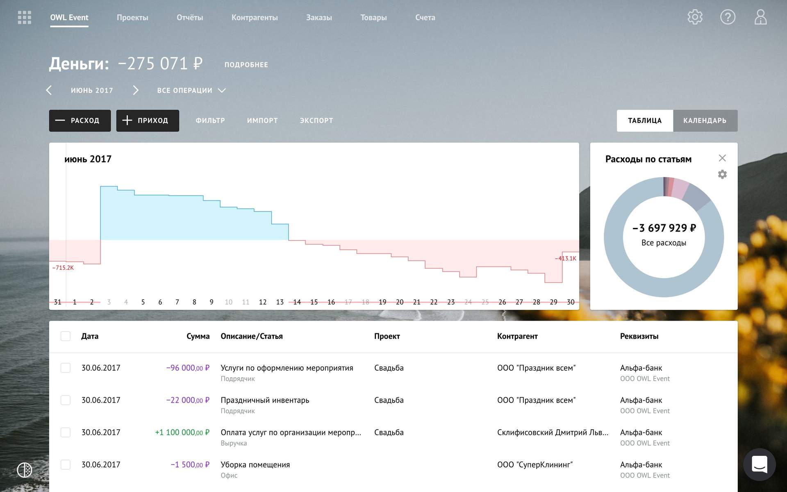Screen dimensions: 787x492
Task: Go to next month arrow
Action: click(x=136, y=90)
